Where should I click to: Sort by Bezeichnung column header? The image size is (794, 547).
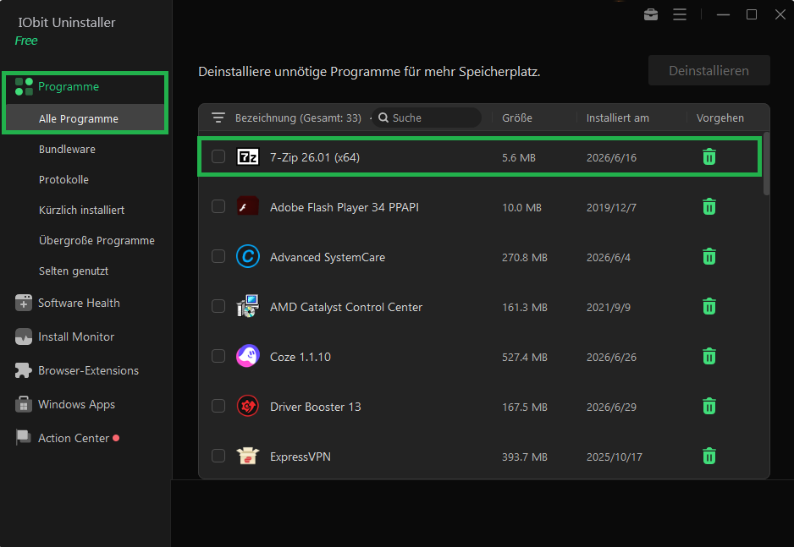click(x=298, y=118)
